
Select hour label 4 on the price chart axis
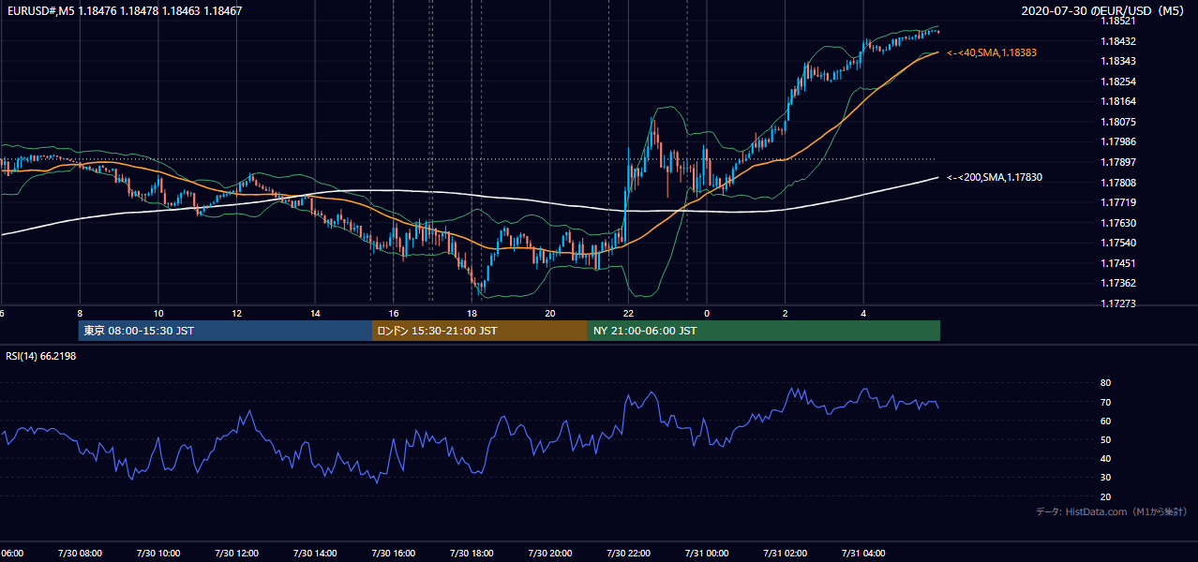point(864,314)
